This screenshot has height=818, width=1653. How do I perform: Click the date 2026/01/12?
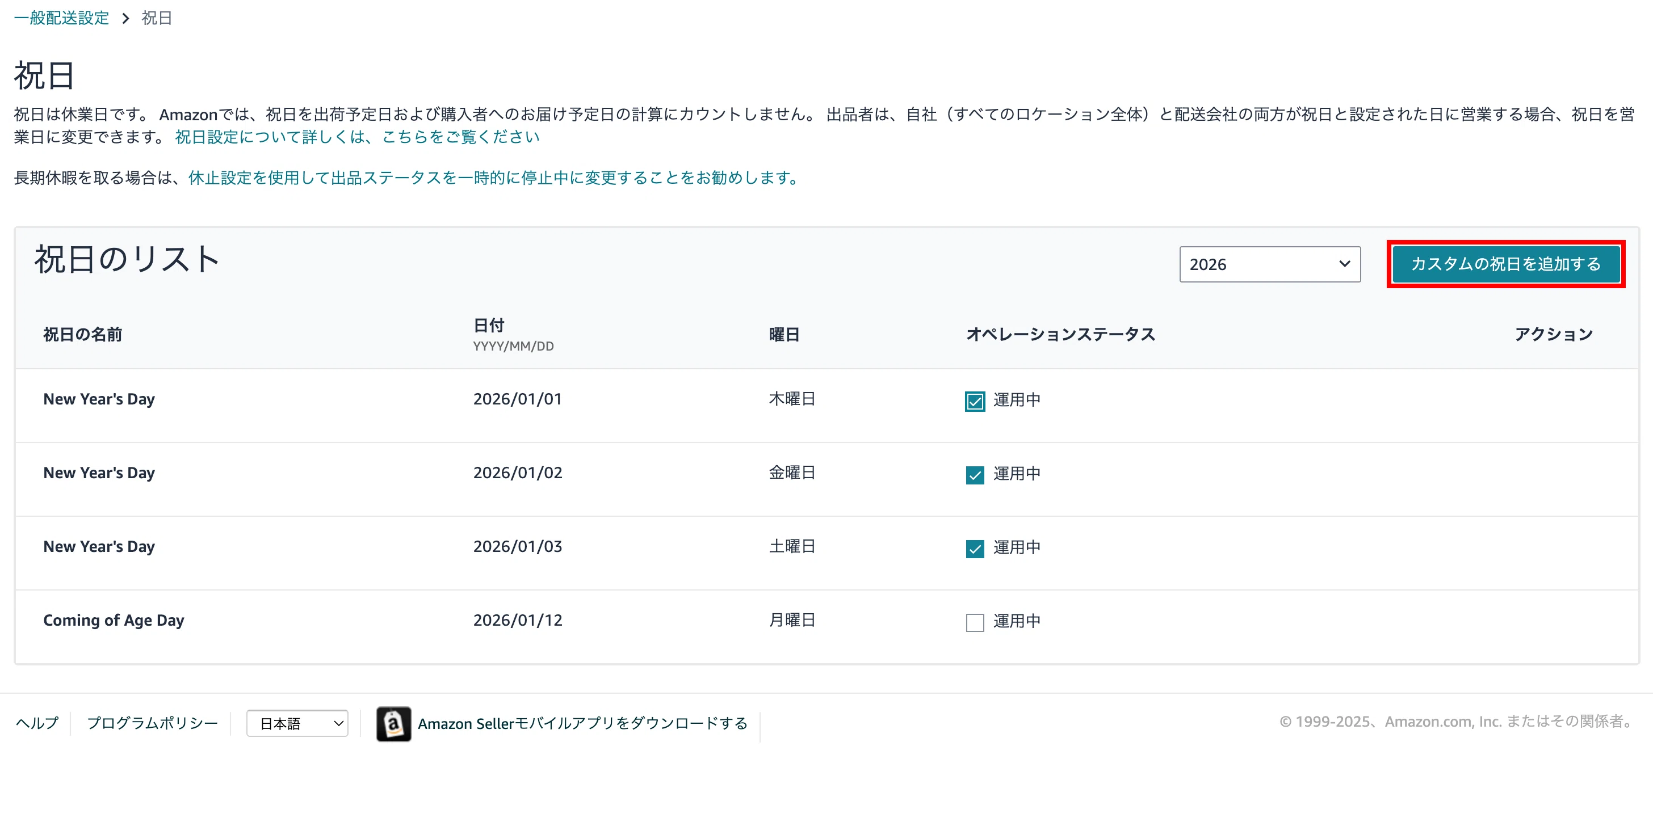pyautogui.click(x=517, y=620)
